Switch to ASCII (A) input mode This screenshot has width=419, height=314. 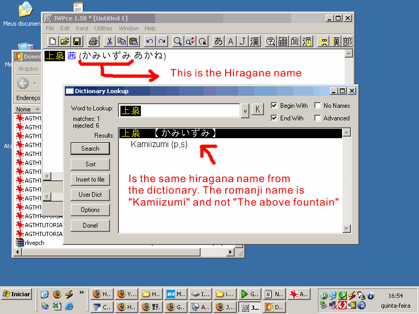tap(230, 41)
